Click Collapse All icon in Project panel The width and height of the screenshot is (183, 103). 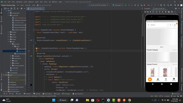click(18, 9)
